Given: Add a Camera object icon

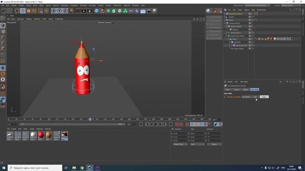Looking at the screenshot, I should [x=149, y=11].
